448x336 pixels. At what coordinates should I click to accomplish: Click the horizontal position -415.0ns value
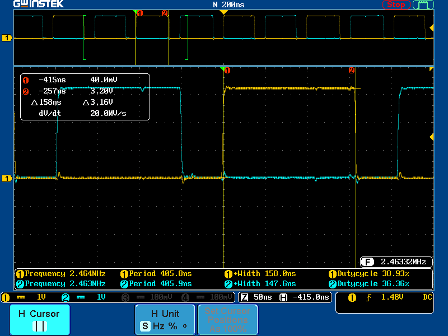pos(311,297)
